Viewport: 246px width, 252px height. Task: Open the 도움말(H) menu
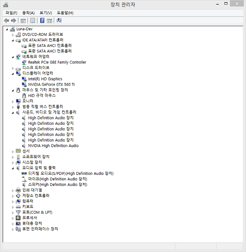pyautogui.click(x=65, y=13)
